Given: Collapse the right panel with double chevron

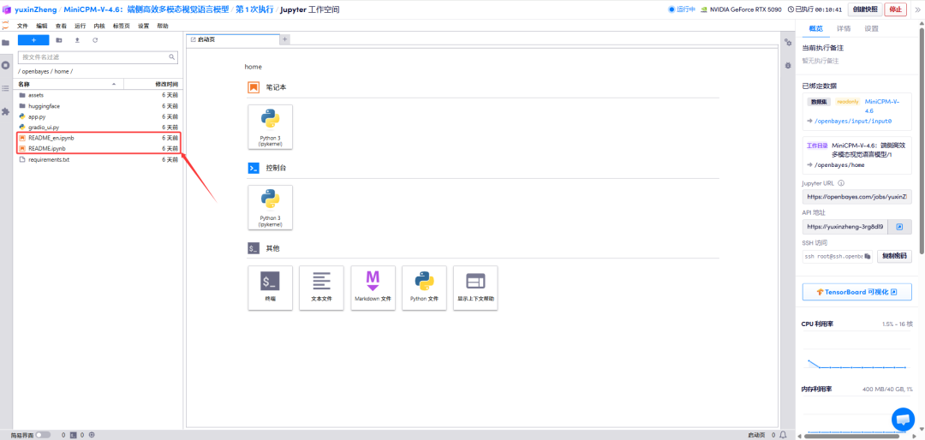Looking at the screenshot, I should (917, 9).
